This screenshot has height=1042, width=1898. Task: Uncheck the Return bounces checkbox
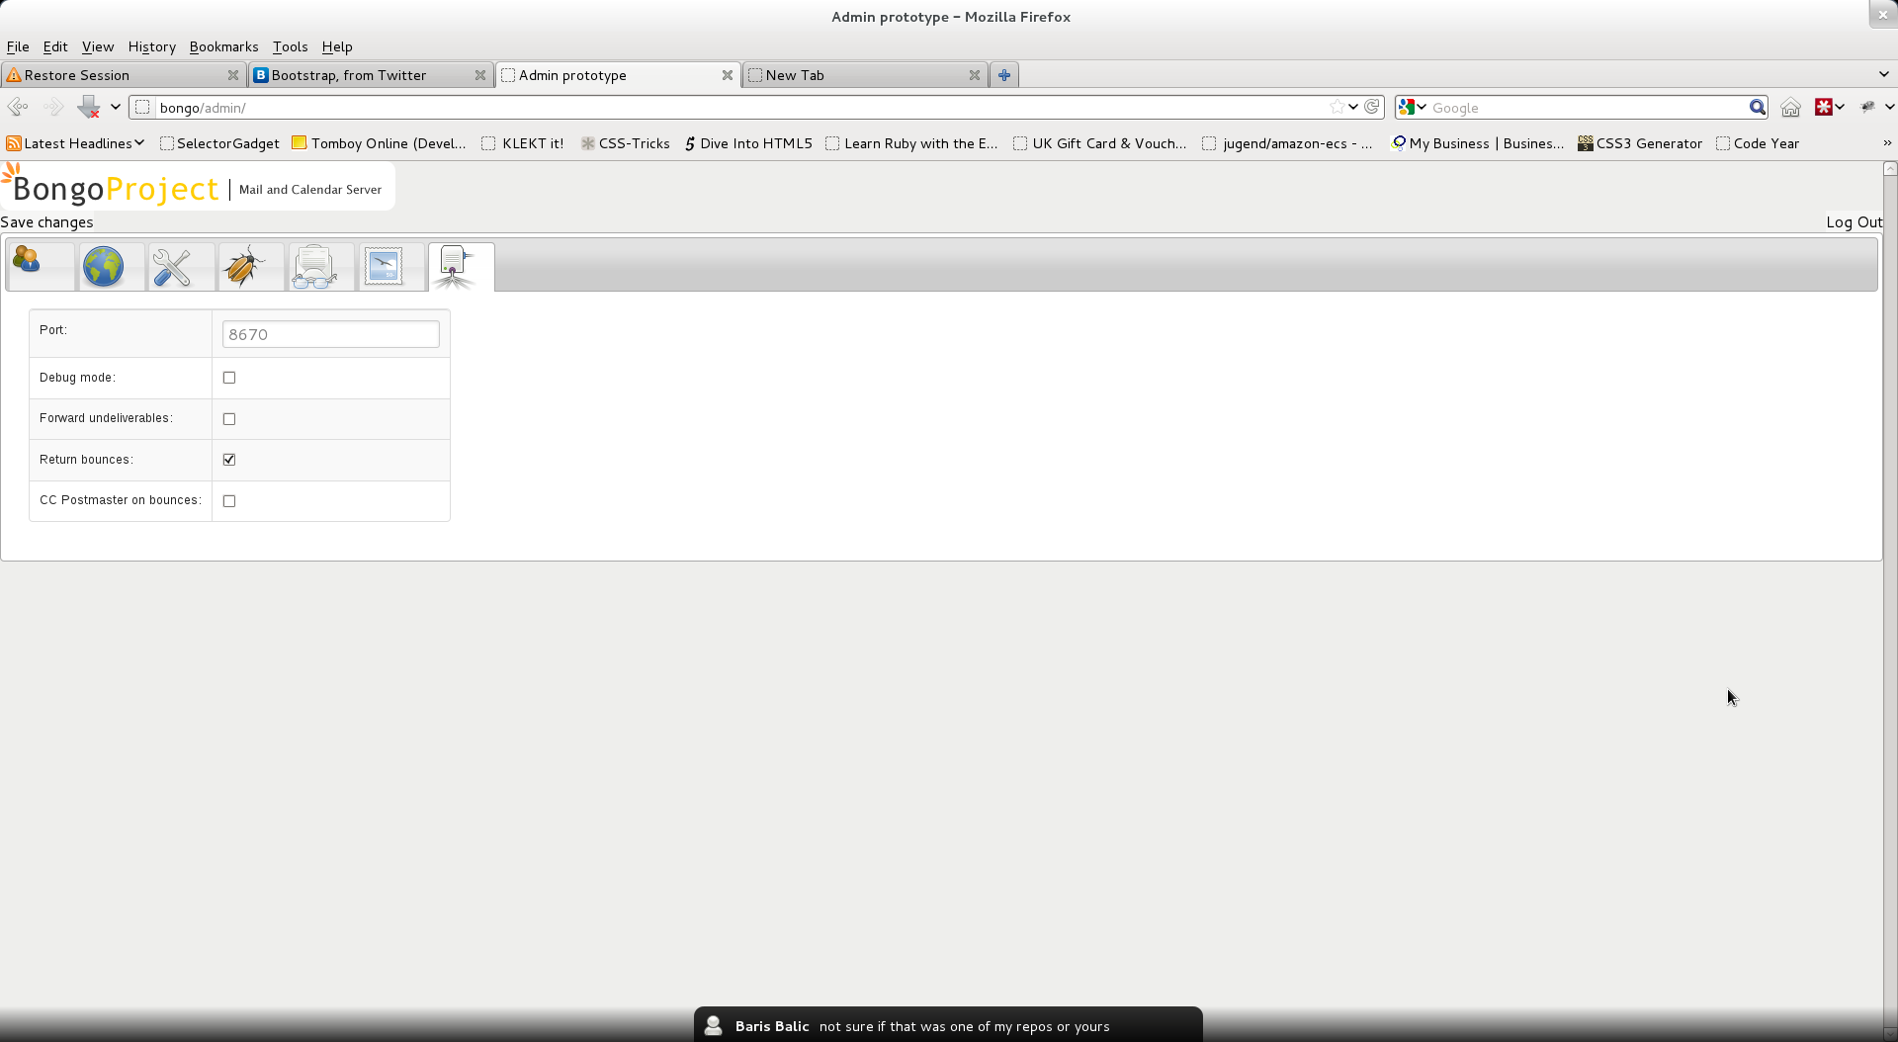229,460
